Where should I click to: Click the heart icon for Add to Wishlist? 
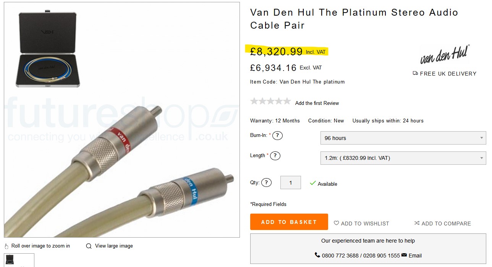coord(336,223)
